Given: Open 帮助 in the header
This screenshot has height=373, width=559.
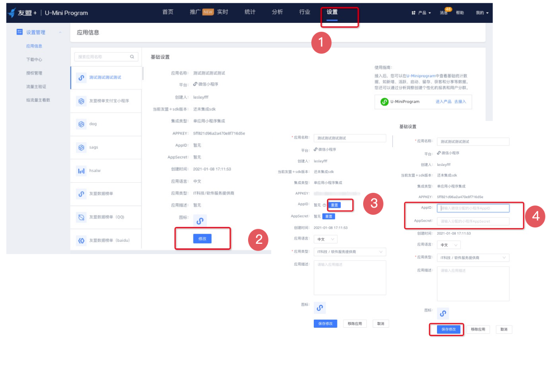Looking at the screenshot, I should (460, 13).
